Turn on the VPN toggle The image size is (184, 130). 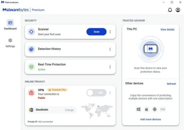[x=96, y=93]
